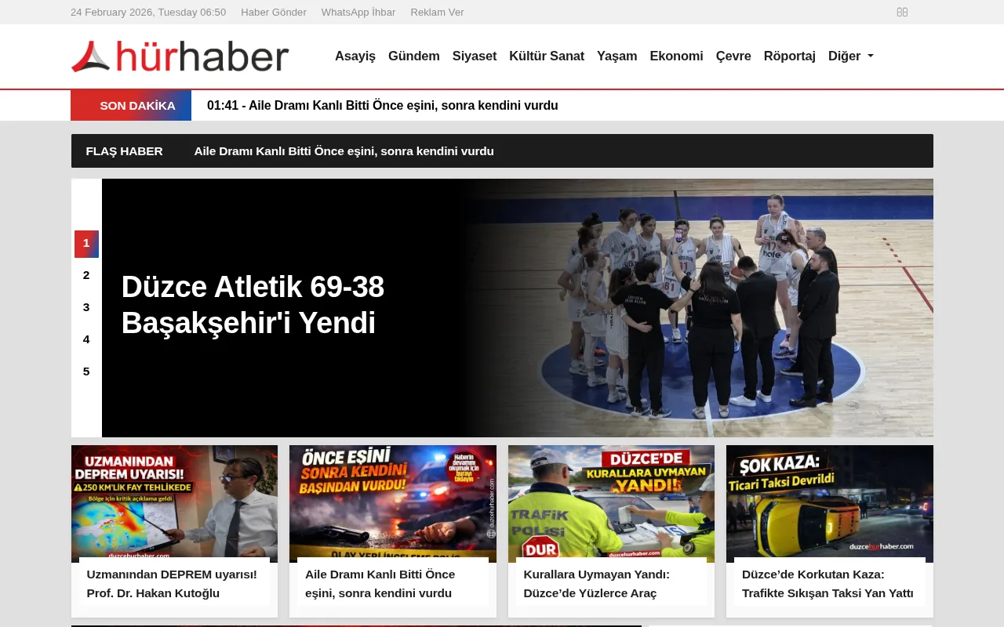Click the DEPREM uyarısı news thumbnail

pos(174,502)
